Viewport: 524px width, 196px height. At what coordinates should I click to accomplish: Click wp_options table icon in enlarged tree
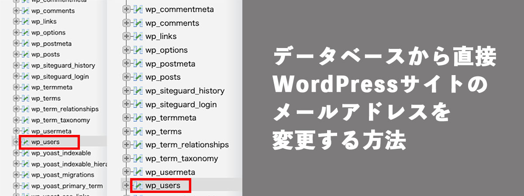point(138,50)
